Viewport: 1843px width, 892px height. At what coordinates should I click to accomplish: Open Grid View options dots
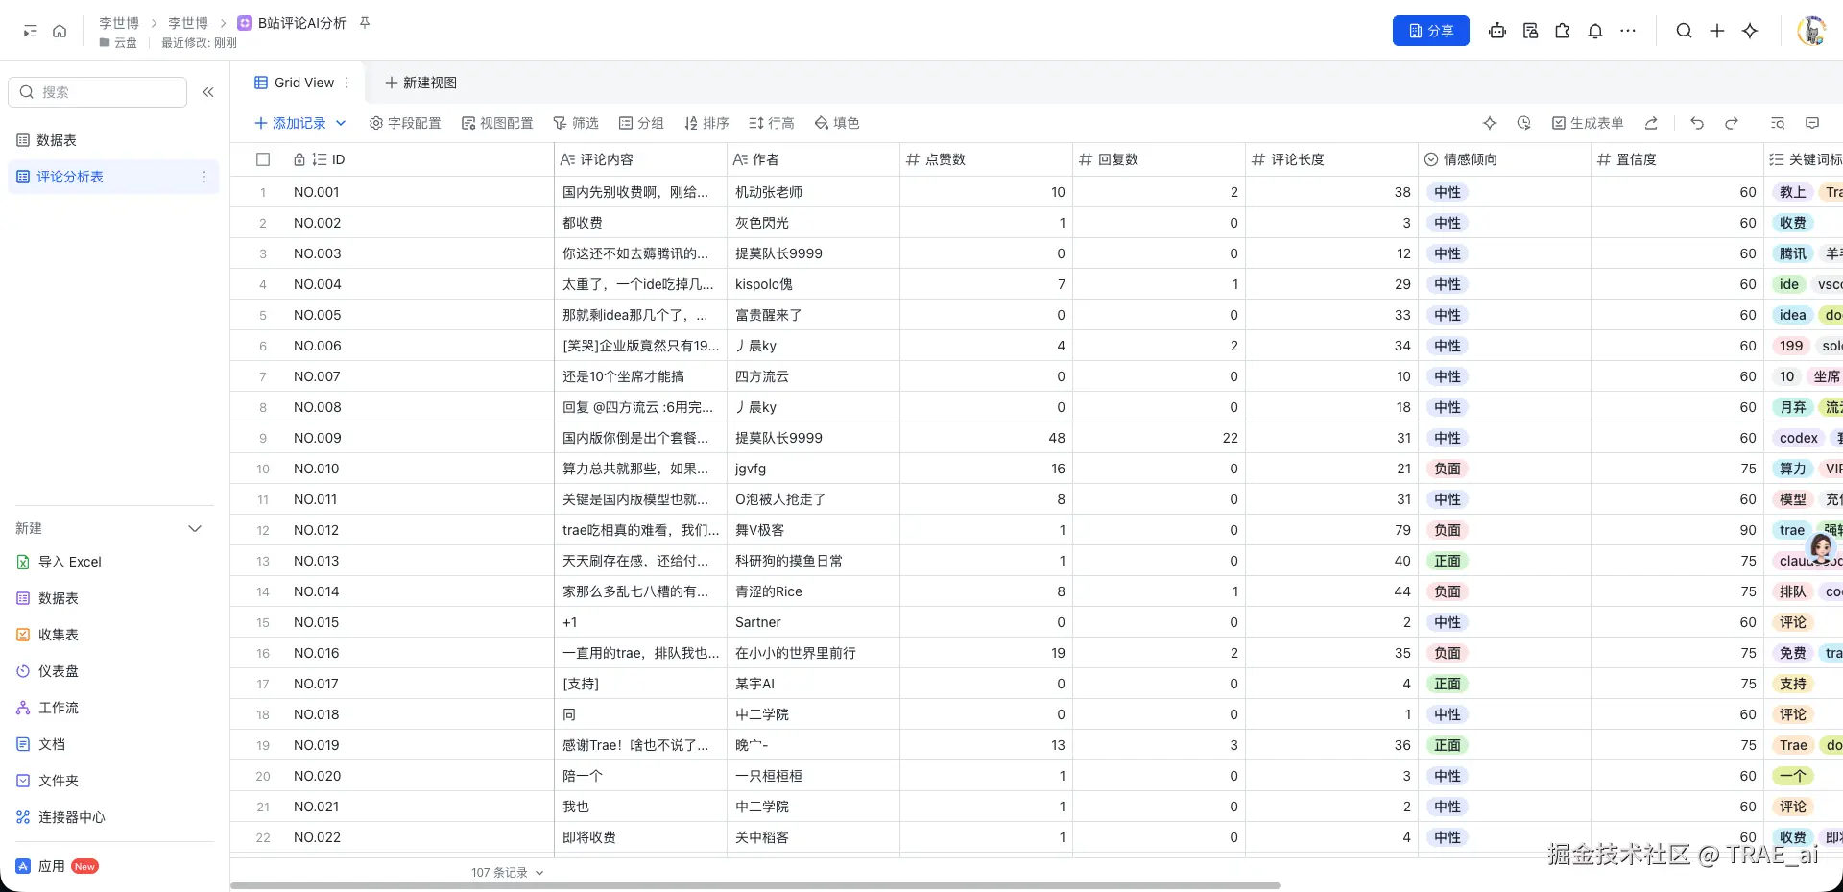pyautogui.click(x=347, y=83)
